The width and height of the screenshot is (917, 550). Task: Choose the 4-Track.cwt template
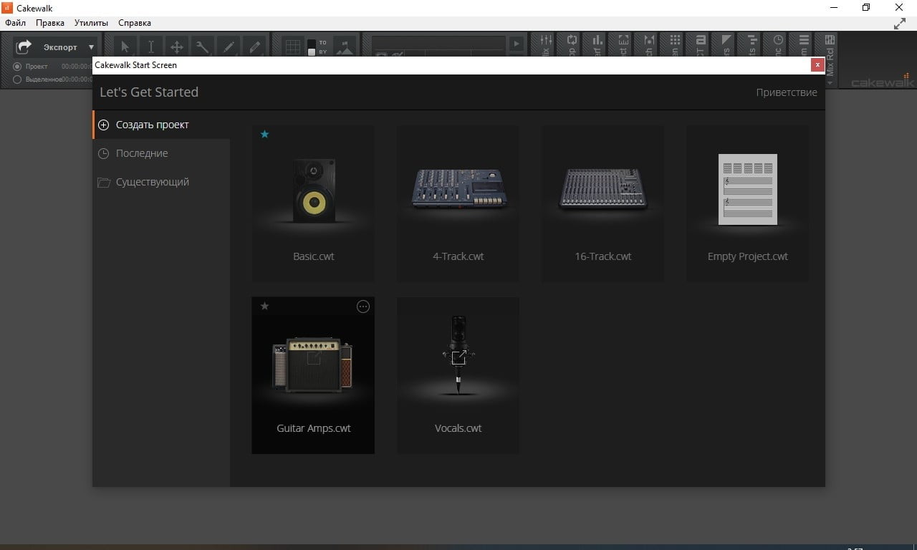458,203
